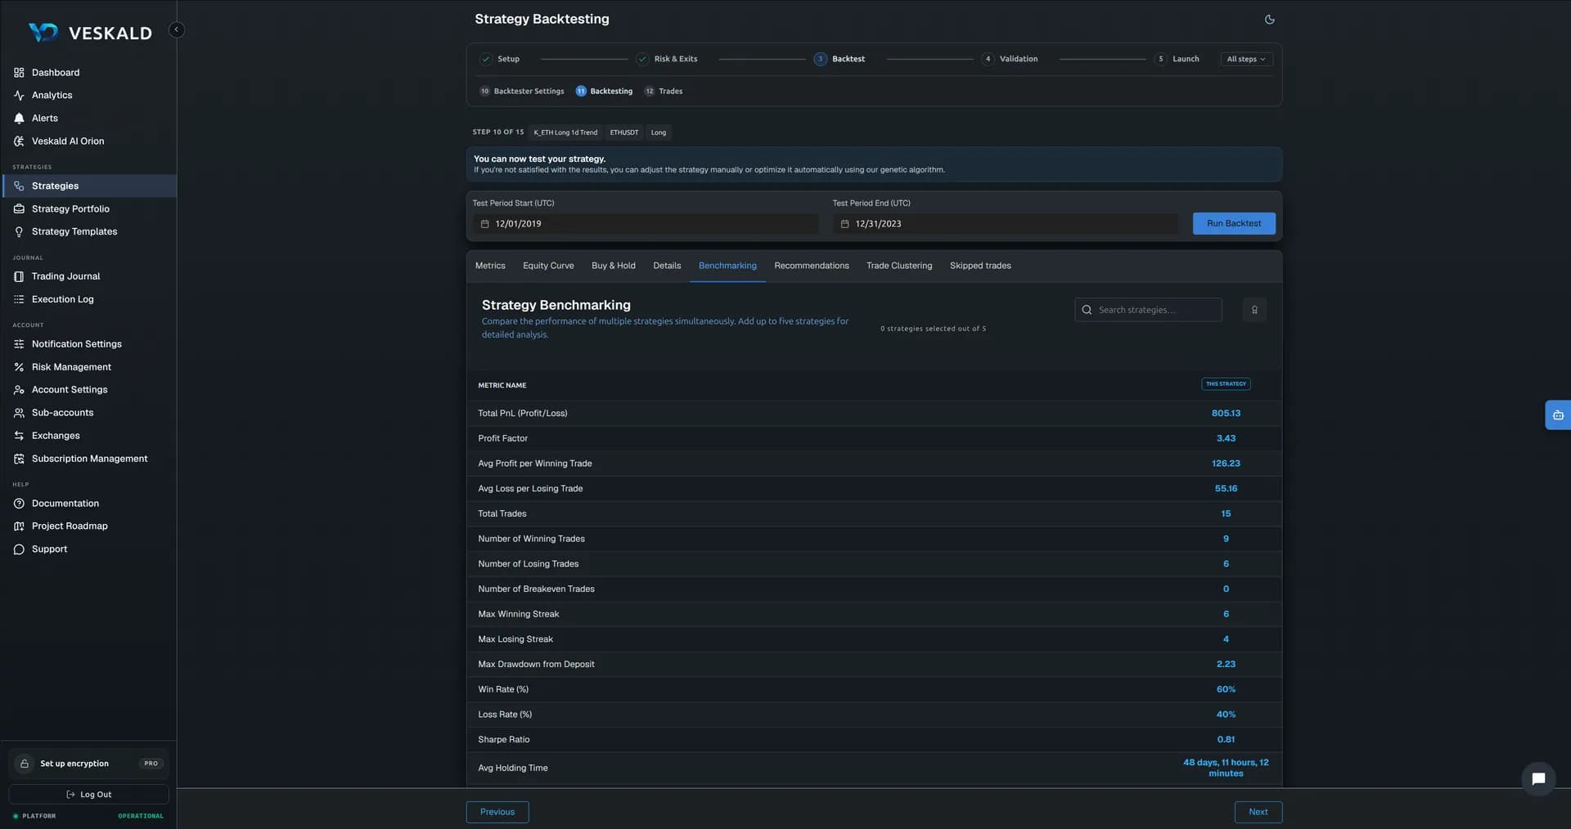The width and height of the screenshot is (1571, 829).
Task: Open Subscription Management
Action: pos(88,459)
